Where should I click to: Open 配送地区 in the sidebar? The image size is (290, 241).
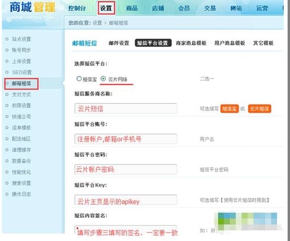coord(22,139)
